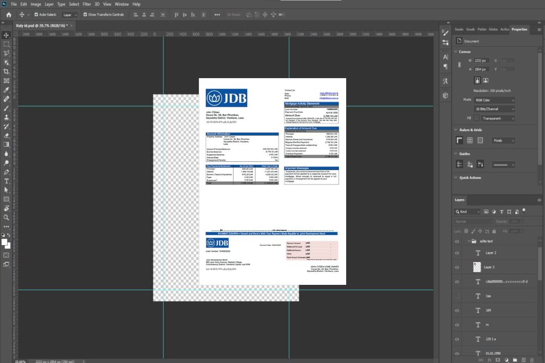Open the RGB Color mode dropdown

[x=494, y=100]
